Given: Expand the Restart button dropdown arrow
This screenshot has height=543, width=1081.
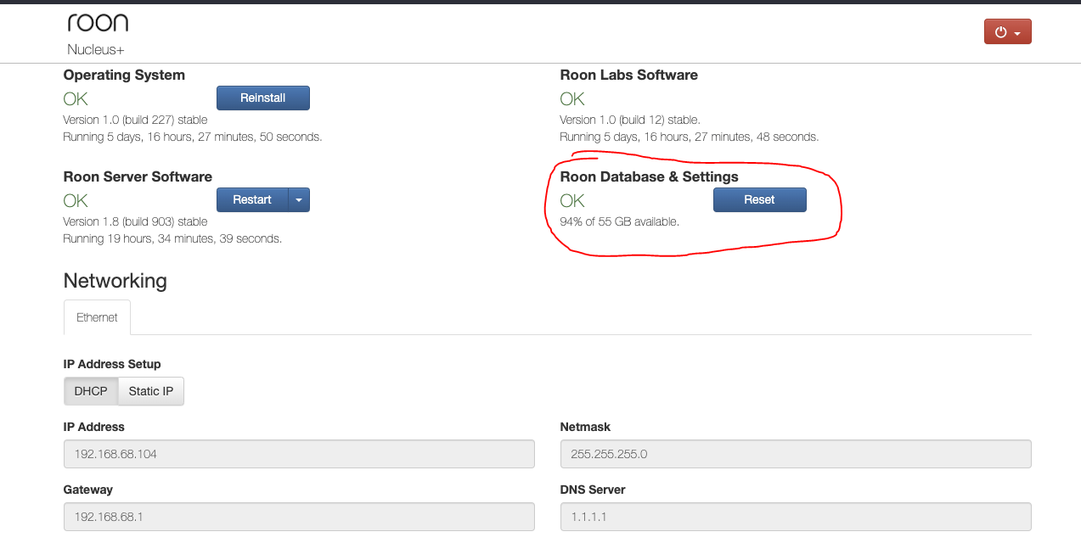Looking at the screenshot, I should point(298,199).
